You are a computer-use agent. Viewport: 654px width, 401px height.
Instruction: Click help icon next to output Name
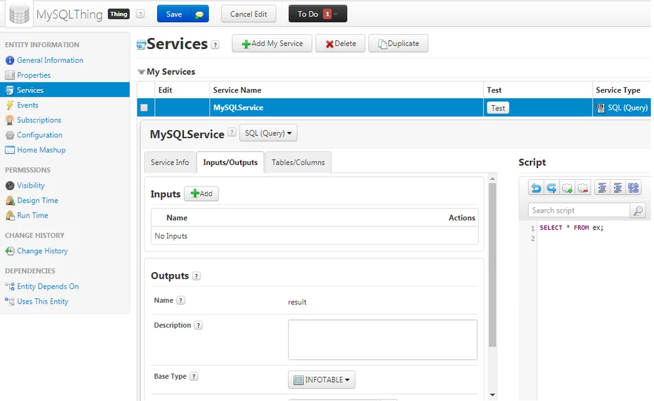(181, 300)
